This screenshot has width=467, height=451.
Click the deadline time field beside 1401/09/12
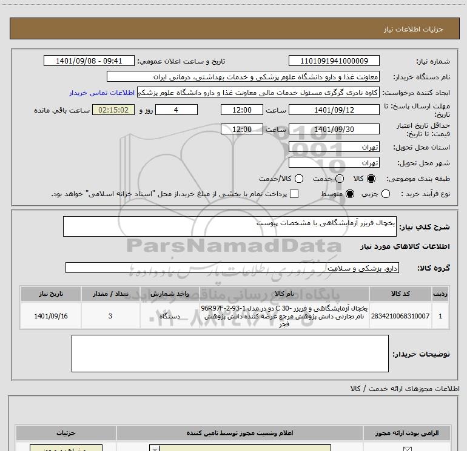click(242, 110)
